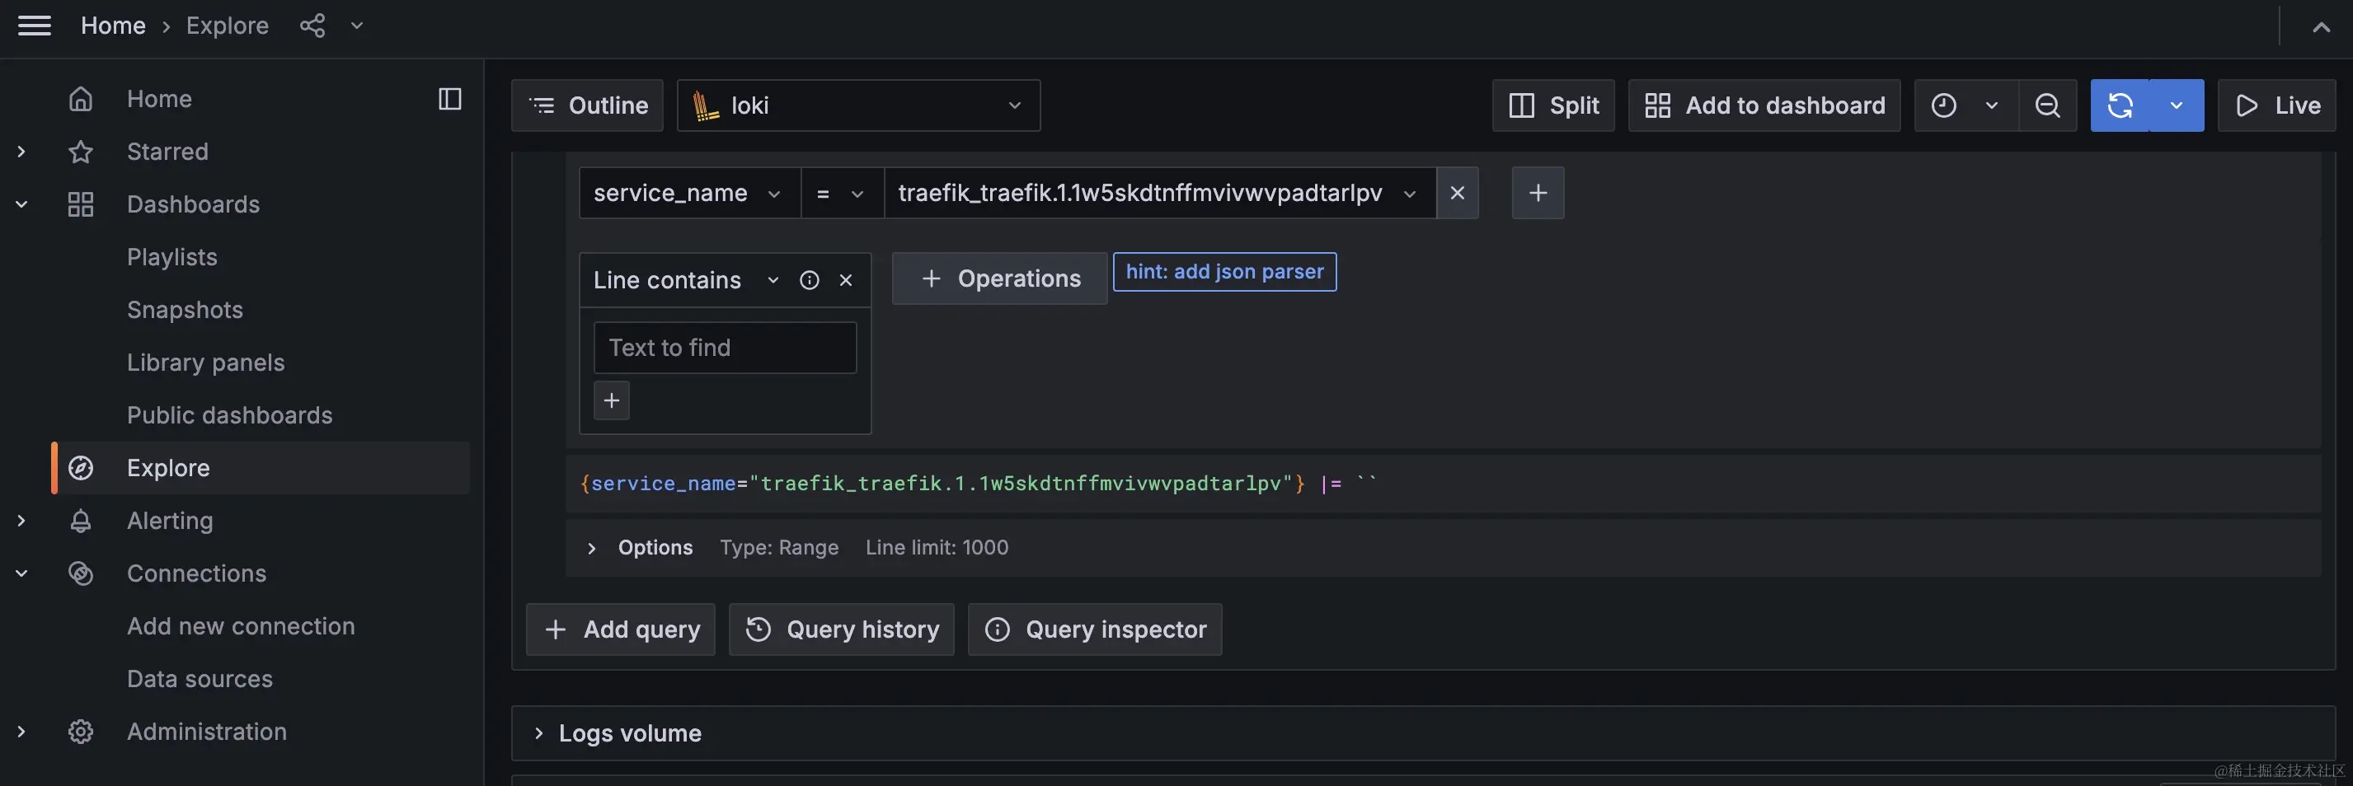This screenshot has width=2353, height=786.
Task: Add a new label filter
Action: coord(1538,193)
